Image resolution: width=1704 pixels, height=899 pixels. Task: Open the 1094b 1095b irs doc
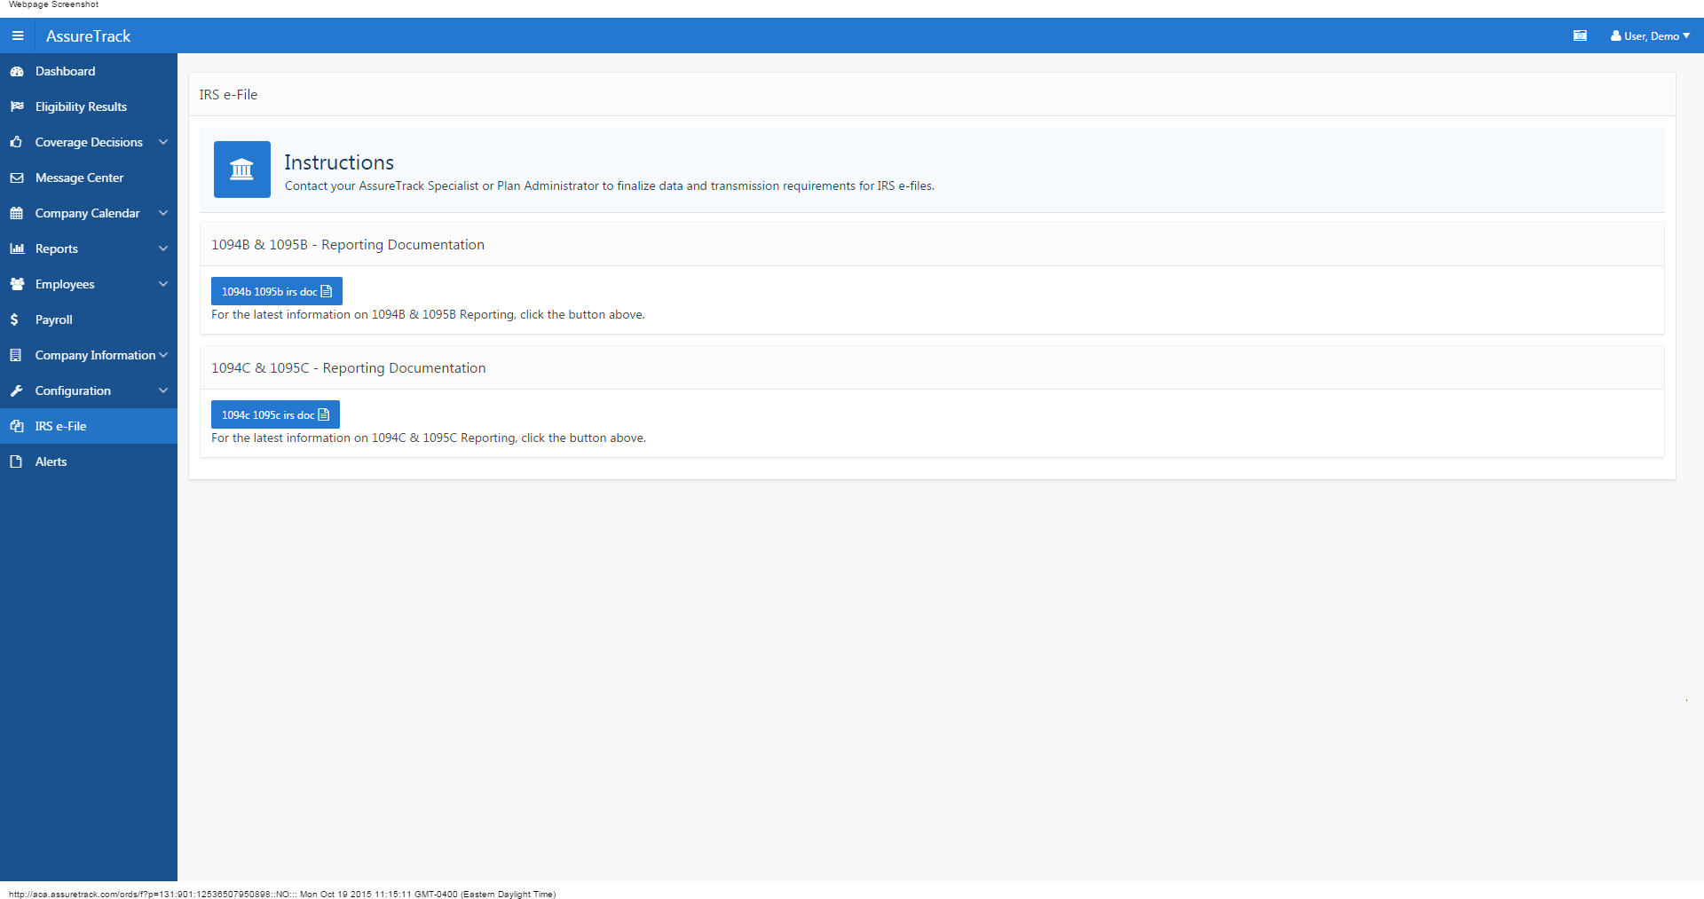pos(277,291)
